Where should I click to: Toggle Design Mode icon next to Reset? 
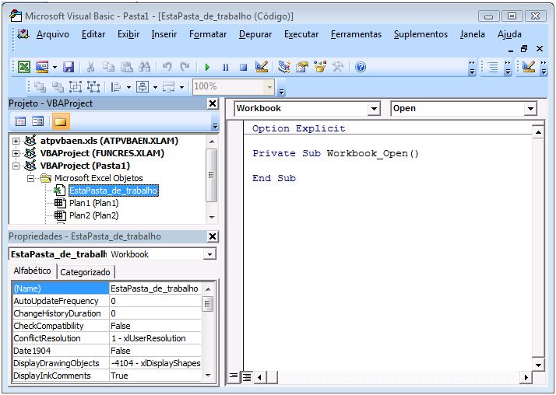[x=262, y=67]
